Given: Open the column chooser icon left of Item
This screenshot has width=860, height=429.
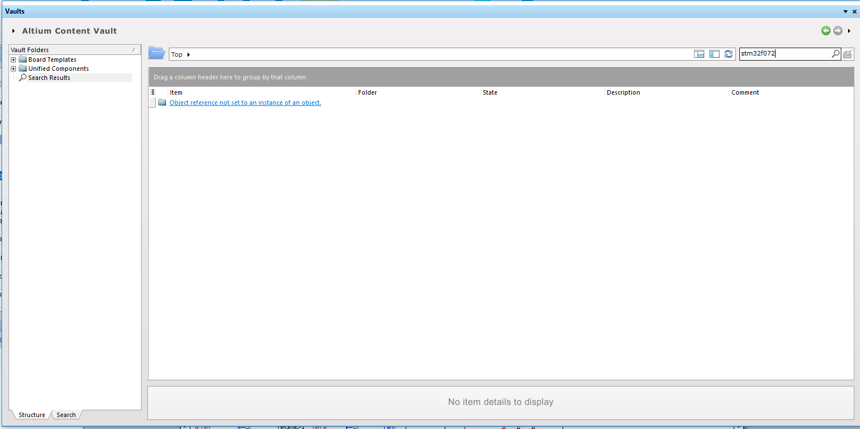Looking at the screenshot, I should click(x=152, y=92).
